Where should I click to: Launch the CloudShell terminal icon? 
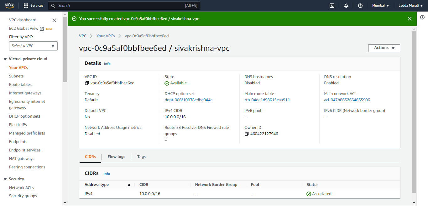pyautogui.click(x=332, y=6)
